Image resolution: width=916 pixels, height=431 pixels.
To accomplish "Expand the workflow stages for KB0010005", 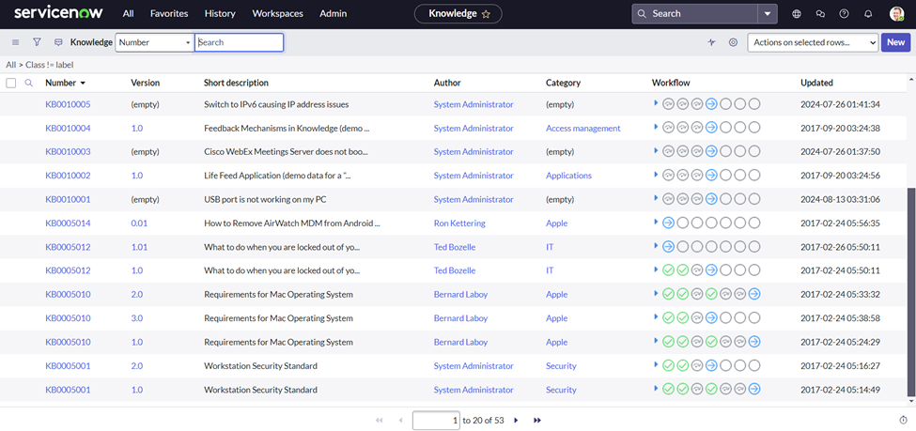I will click(x=656, y=104).
